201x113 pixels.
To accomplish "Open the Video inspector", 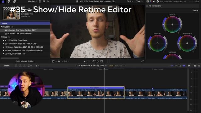I will tap(148, 1).
